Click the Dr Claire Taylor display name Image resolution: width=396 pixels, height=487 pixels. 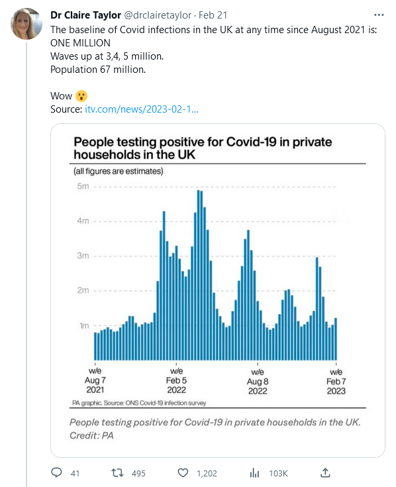tap(85, 15)
